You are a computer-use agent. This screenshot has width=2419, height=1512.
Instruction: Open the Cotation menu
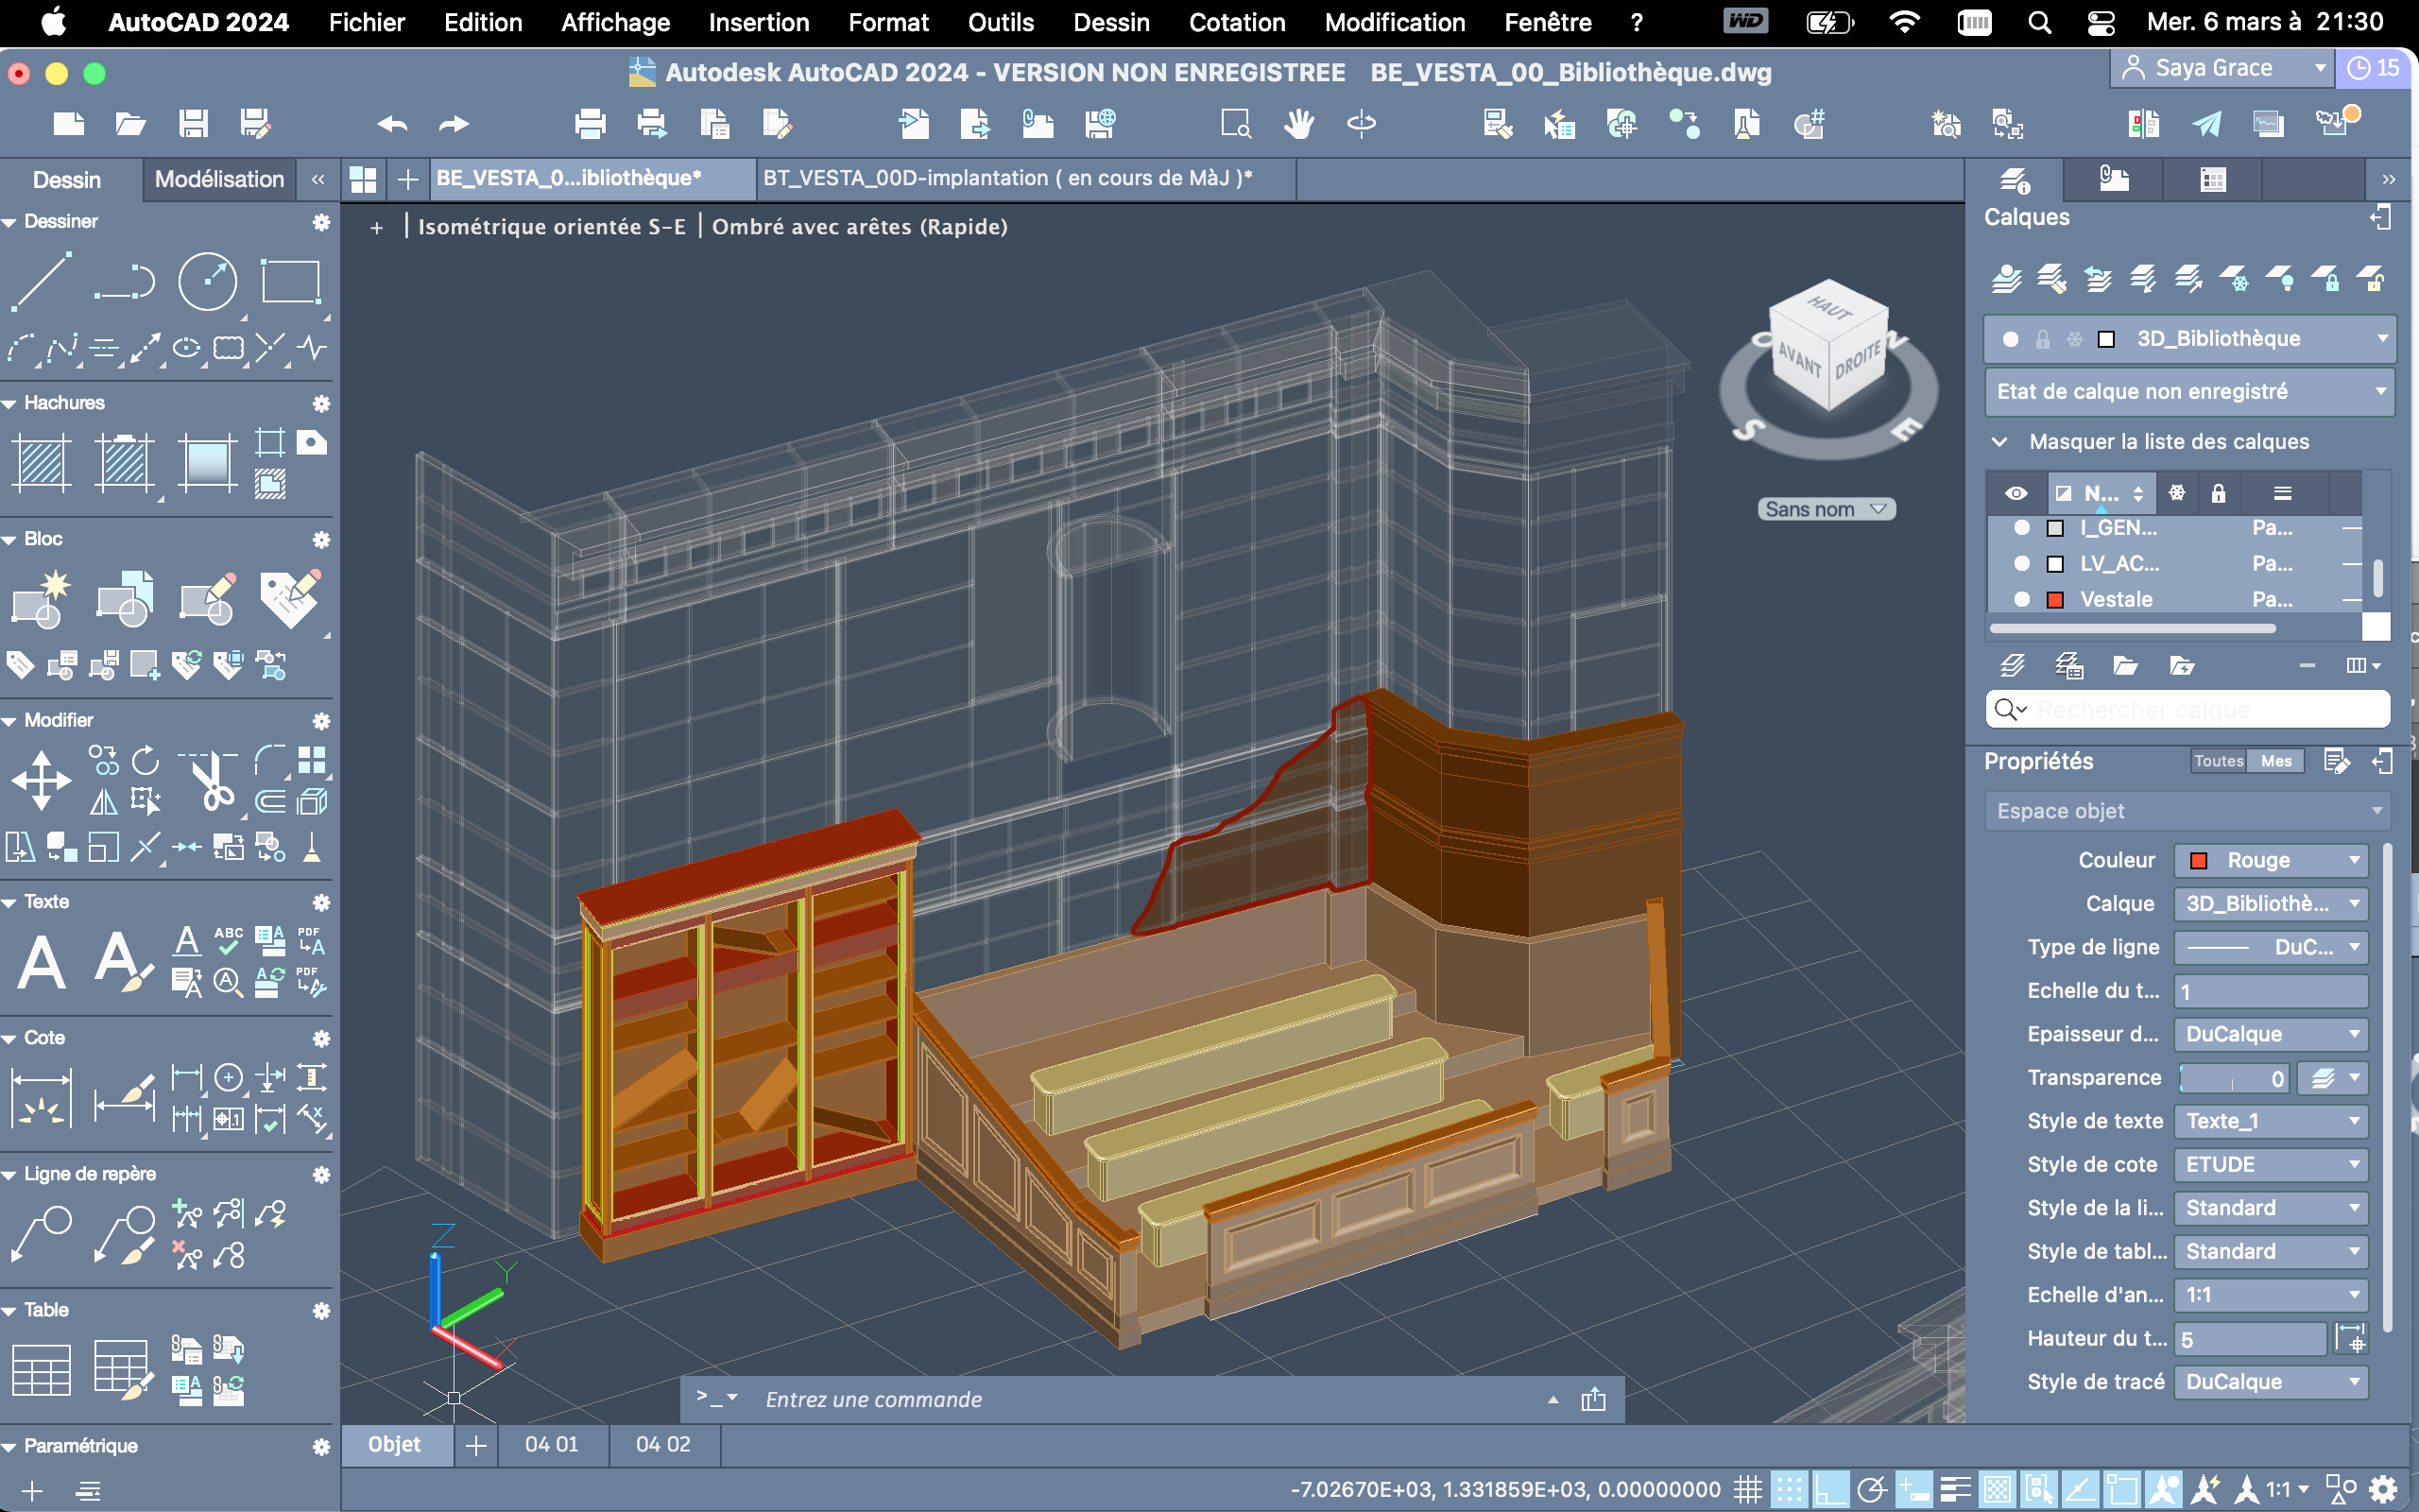pos(1237,22)
